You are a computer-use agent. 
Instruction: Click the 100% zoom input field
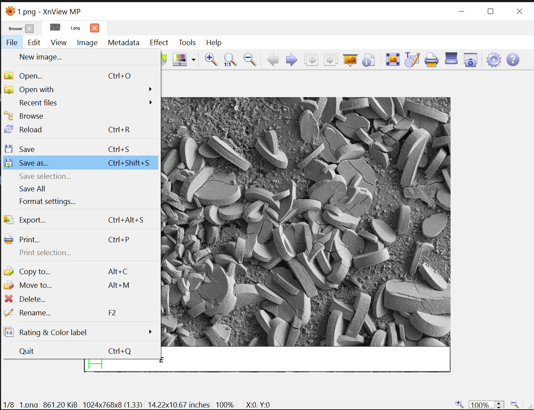tap(481, 405)
